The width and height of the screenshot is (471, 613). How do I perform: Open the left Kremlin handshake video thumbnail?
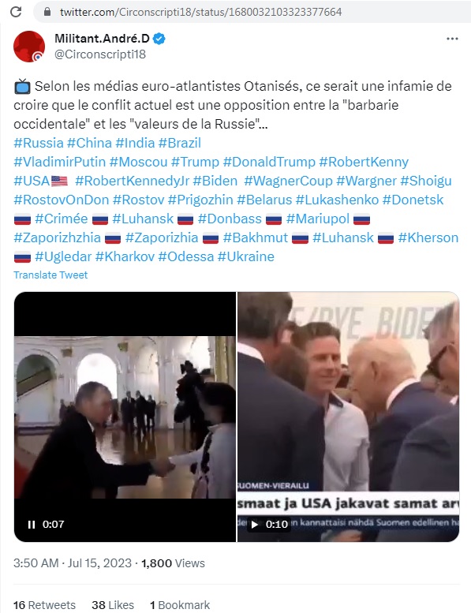point(125,417)
